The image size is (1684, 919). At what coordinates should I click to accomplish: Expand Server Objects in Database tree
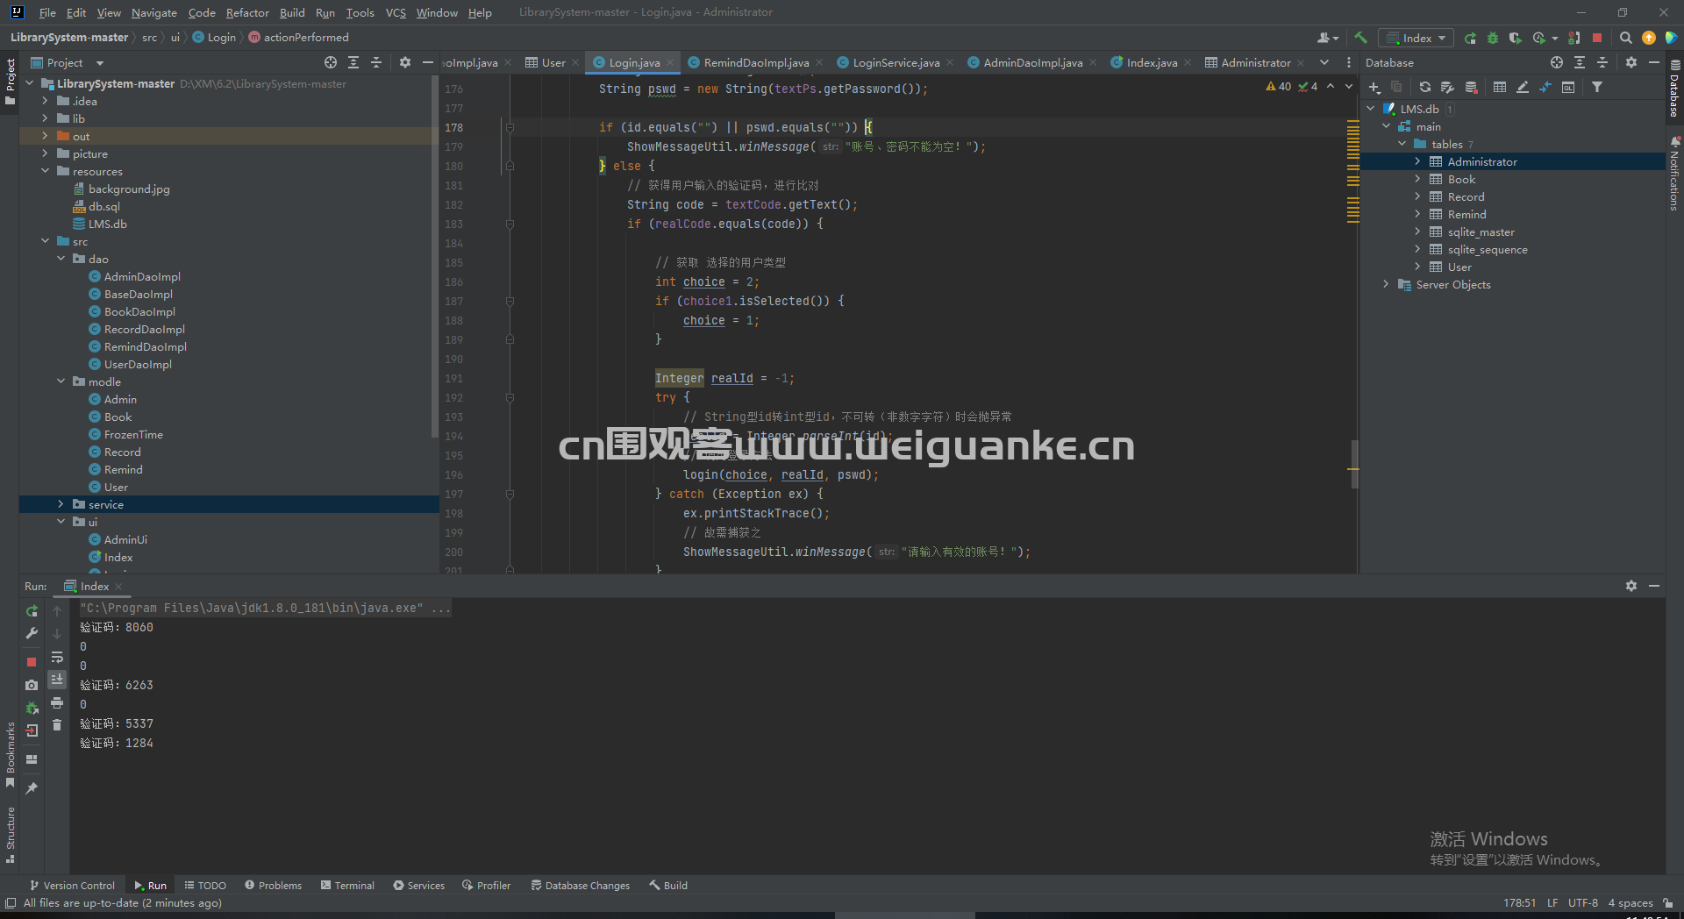1386,284
